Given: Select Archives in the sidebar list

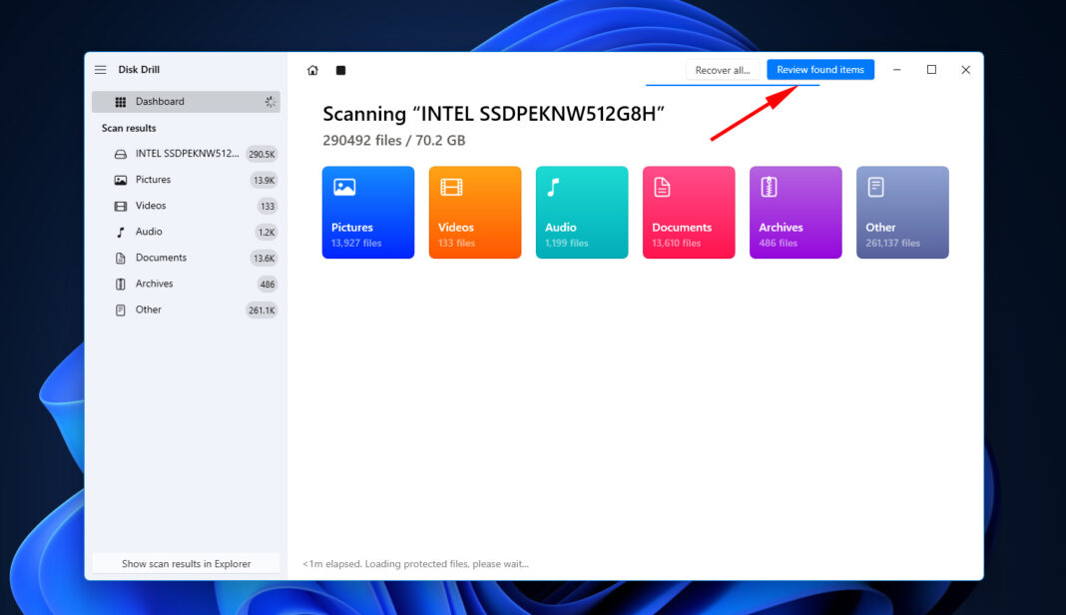Looking at the screenshot, I should pyautogui.click(x=154, y=284).
